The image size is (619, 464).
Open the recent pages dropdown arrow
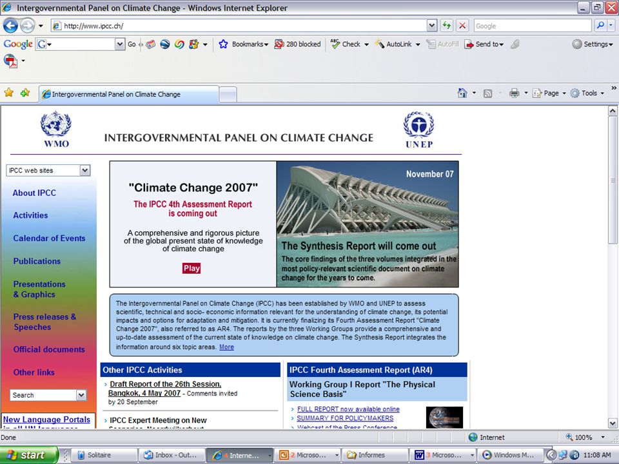coord(41,26)
